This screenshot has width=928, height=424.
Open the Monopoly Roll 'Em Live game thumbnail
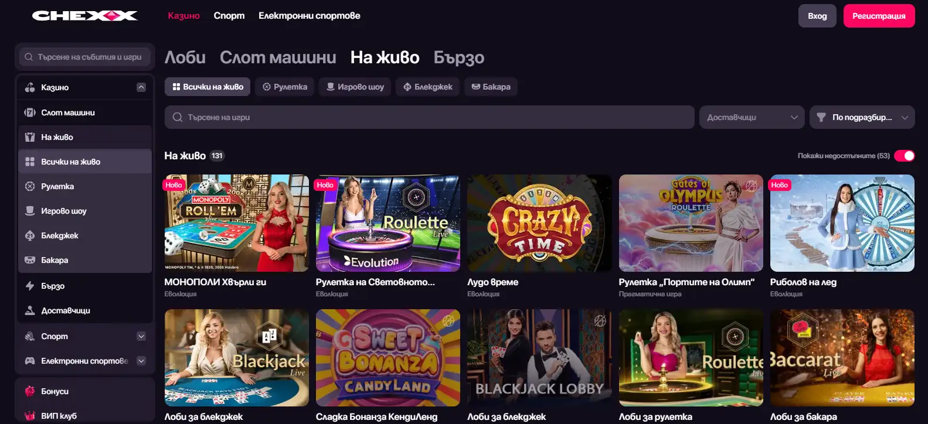pyautogui.click(x=237, y=223)
